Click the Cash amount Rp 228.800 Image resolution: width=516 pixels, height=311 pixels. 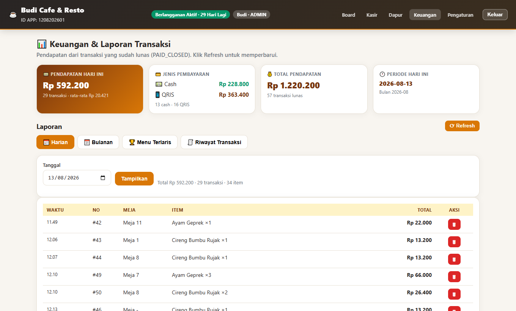pos(234,84)
